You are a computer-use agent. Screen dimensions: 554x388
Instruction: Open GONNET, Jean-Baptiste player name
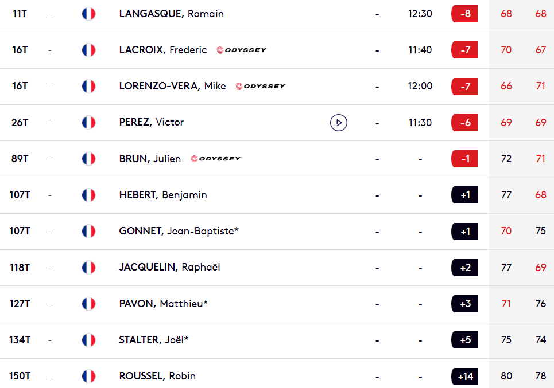(x=179, y=231)
